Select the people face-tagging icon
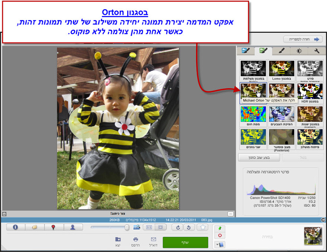 (x=72, y=228)
